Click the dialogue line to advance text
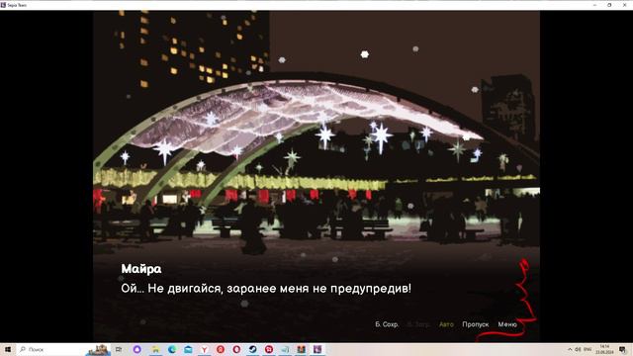Screen dimensions: 633x356 tap(266, 289)
